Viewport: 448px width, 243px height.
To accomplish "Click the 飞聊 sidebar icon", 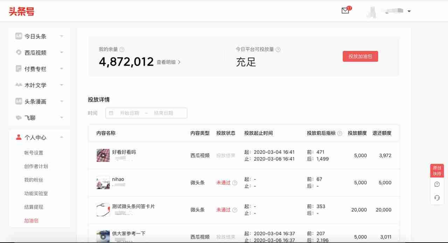I will pos(19,118).
